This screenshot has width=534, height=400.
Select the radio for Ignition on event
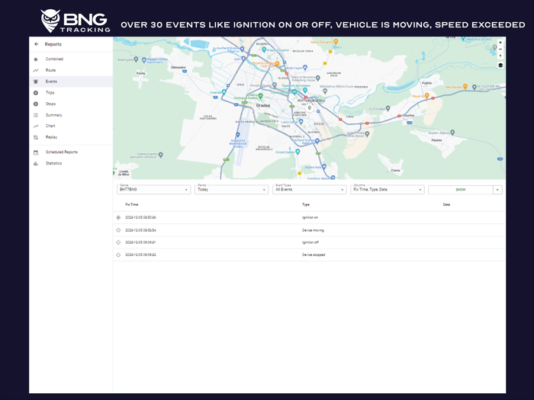[118, 217]
